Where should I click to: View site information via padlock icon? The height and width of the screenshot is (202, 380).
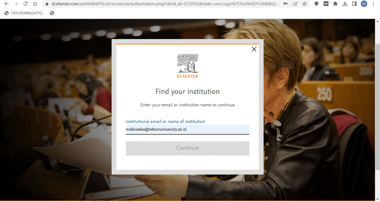(46, 4)
